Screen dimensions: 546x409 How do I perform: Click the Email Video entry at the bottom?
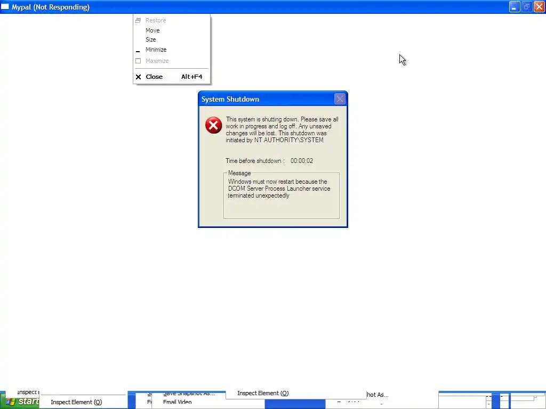[x=177, y=402]
